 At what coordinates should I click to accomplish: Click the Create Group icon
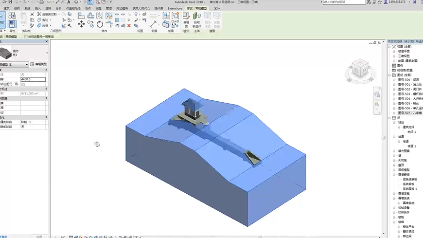(x=176, y=16)
